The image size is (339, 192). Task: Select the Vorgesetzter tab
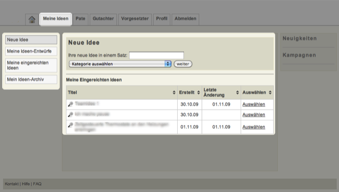pos(135,19)
